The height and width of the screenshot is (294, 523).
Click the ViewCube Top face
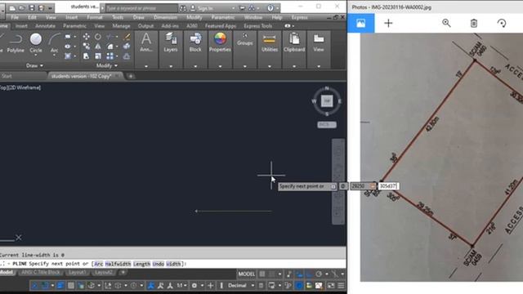tap(327, 100)
